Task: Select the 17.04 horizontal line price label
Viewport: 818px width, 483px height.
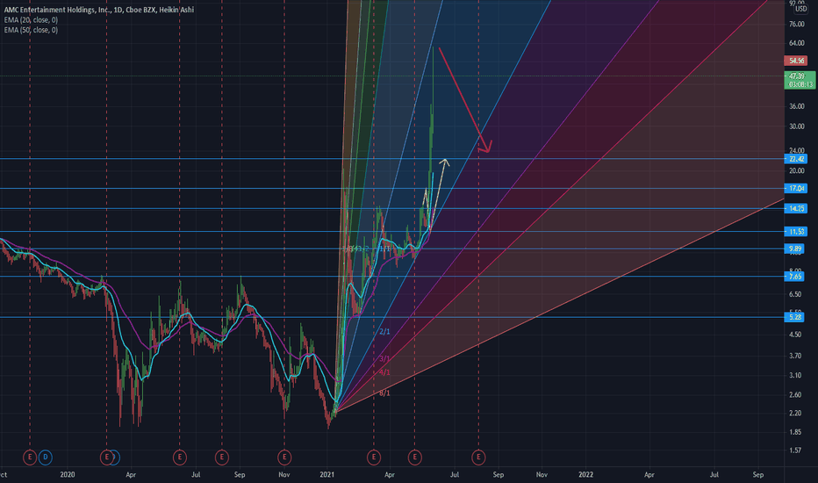Action: click(796, 188)
